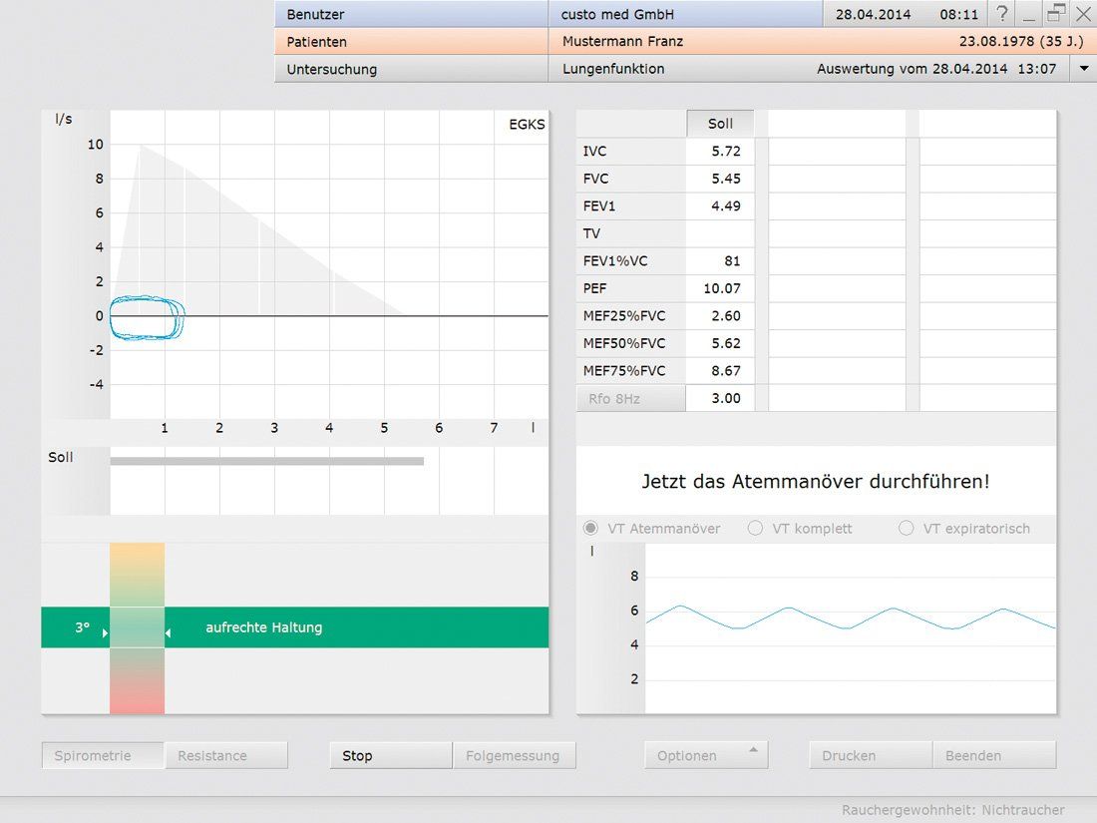Switch to the Spirometrie tab
The width and height of the screenshot is (1097, 823).
click(x=103, y=755)
